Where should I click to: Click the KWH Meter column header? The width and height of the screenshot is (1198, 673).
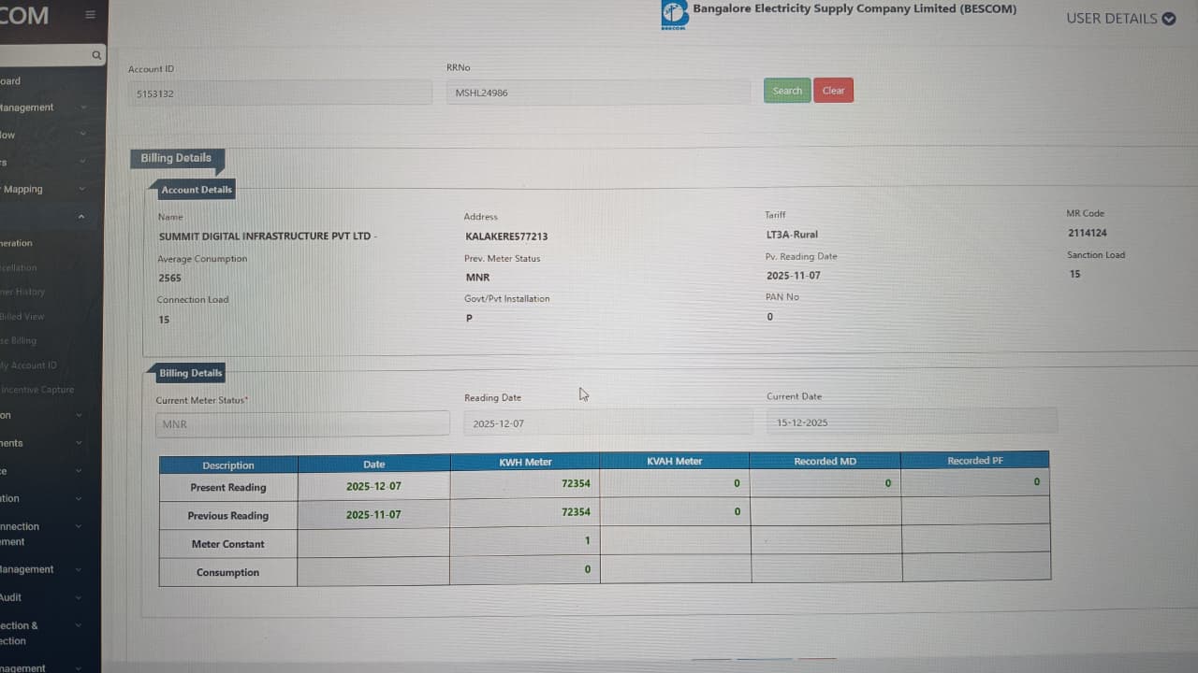[x=525, y=462]
